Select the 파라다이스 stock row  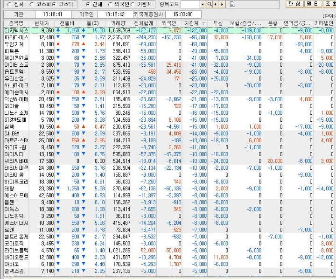coord(169,37)
